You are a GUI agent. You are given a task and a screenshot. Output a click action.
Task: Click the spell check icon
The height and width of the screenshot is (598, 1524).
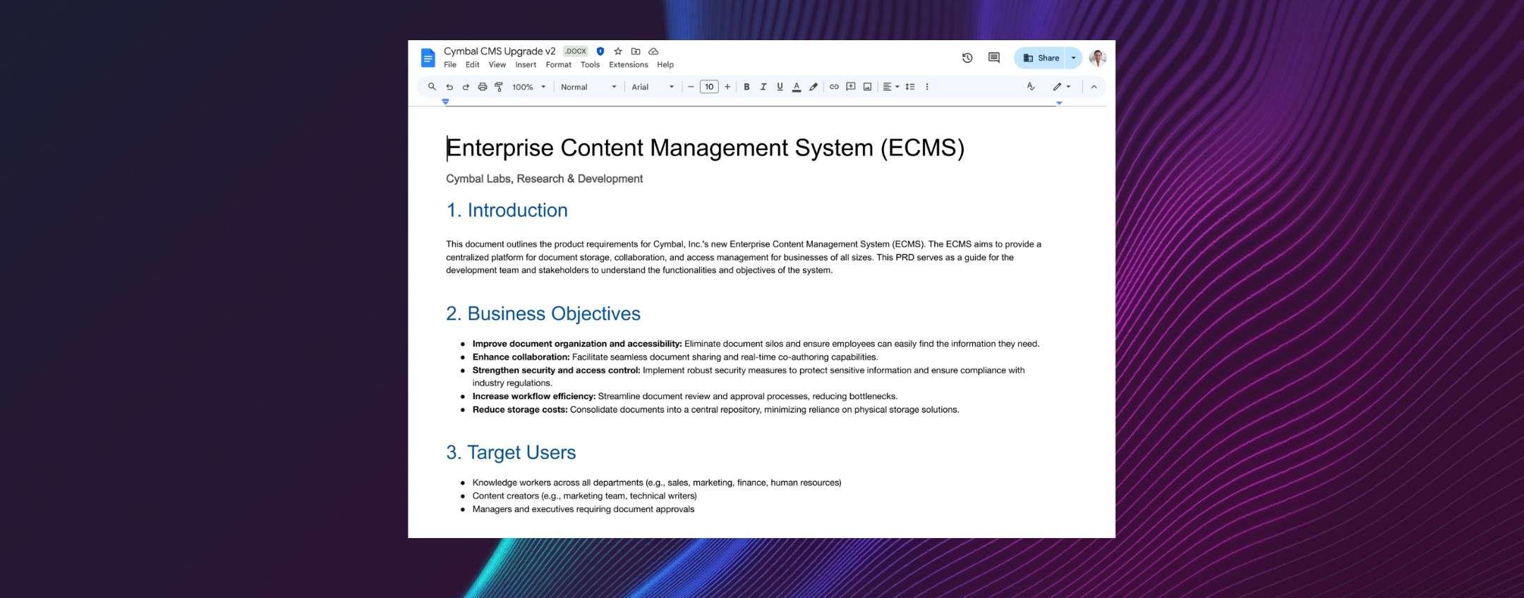tap(1031, 87)
